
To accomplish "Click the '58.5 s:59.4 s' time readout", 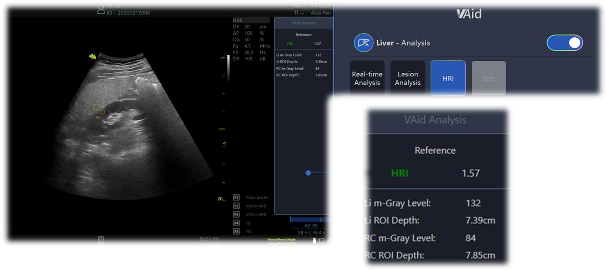I will (x=311, y=232).
